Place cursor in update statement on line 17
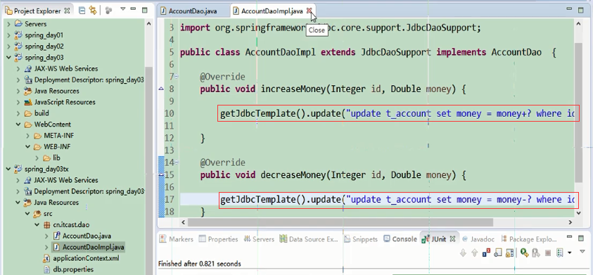 point(398,199)
